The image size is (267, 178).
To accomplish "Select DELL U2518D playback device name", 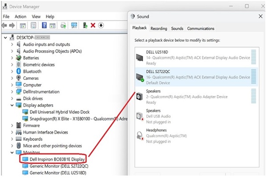I will pyautogui.click(x=157, y=52).
